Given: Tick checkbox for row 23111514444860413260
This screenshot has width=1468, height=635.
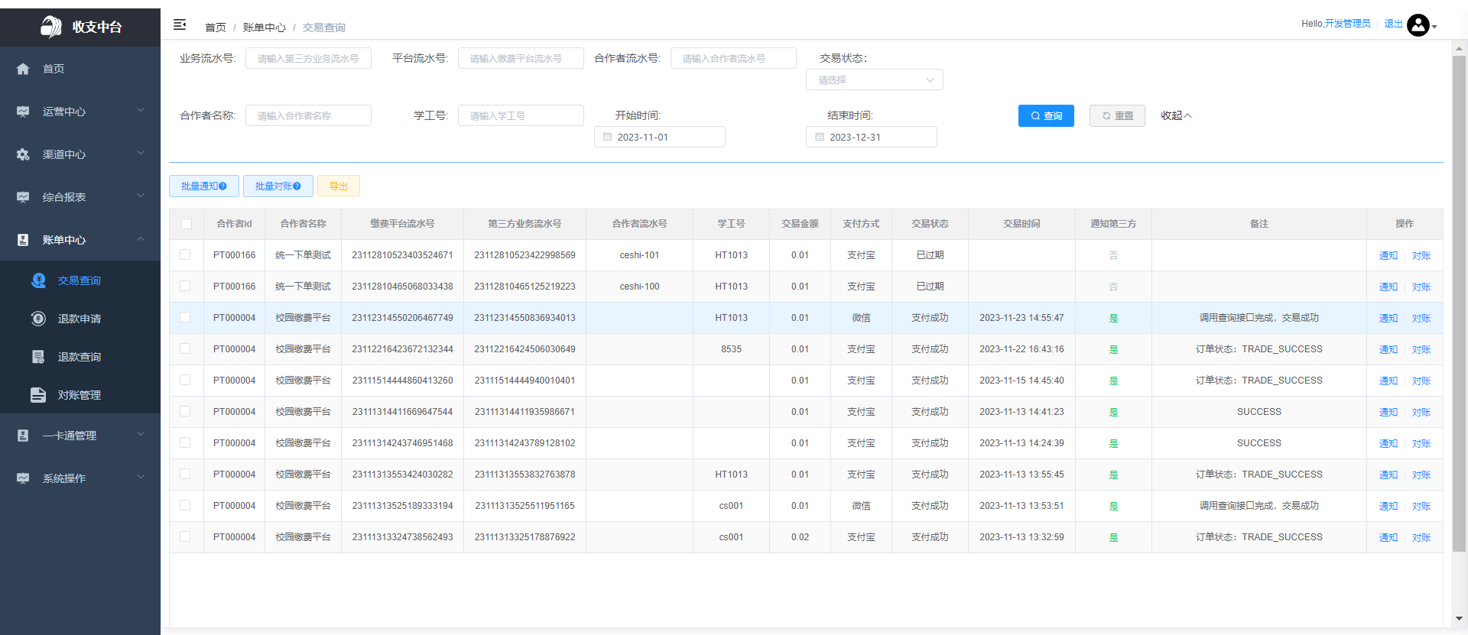Looking at the screenshot, I should coord(185,380).
